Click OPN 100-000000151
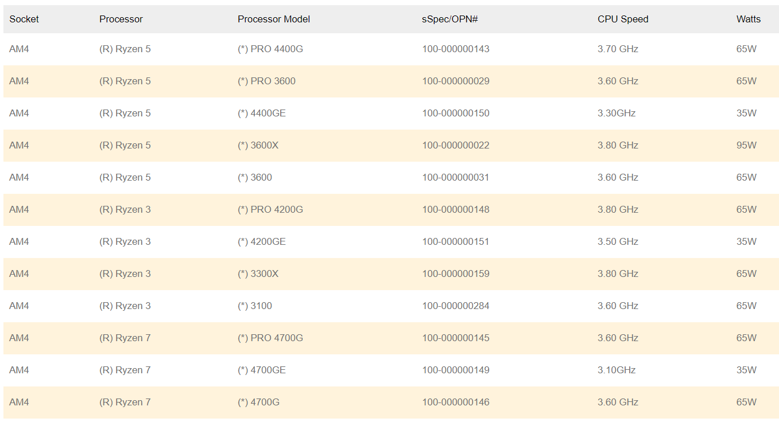The width and height of the screenshot is (779, 422). [x=456, y=242]
